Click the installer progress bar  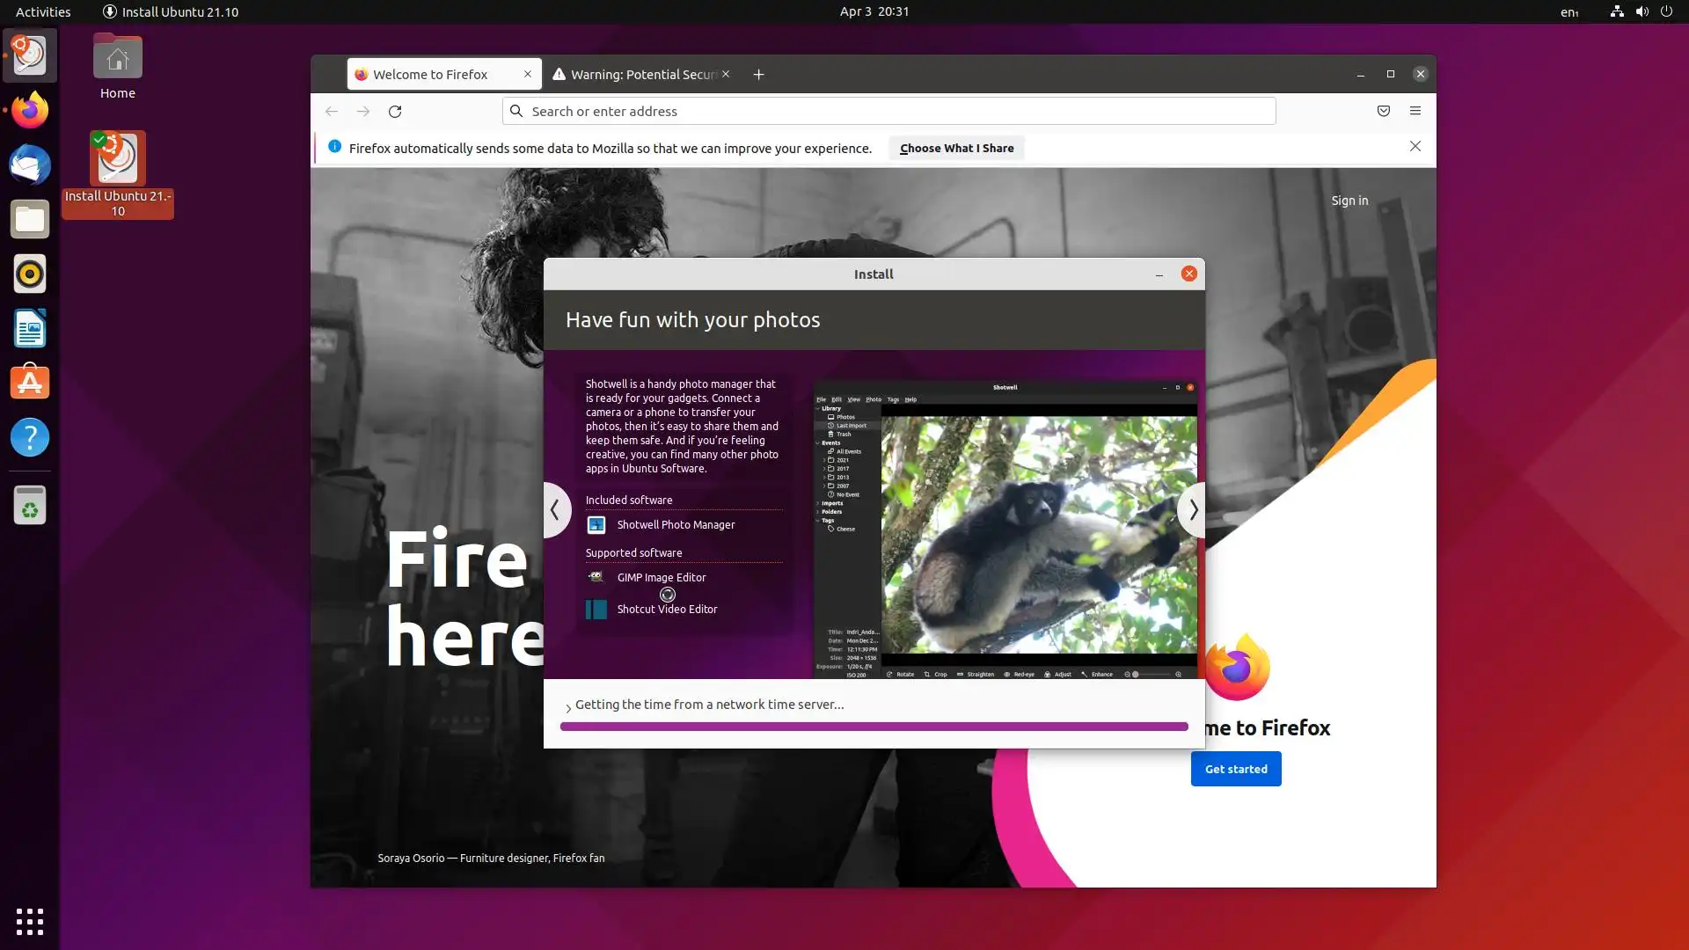(874, 727)
